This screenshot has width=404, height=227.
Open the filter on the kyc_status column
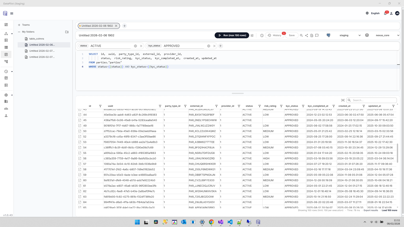pos(302,106)
